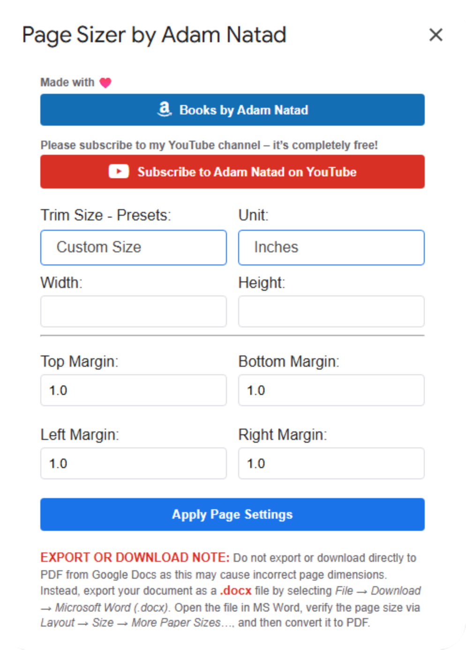Select the Top Margin field
The height and width of the screenshot is (650, 466).
click(x=134, y=390)
